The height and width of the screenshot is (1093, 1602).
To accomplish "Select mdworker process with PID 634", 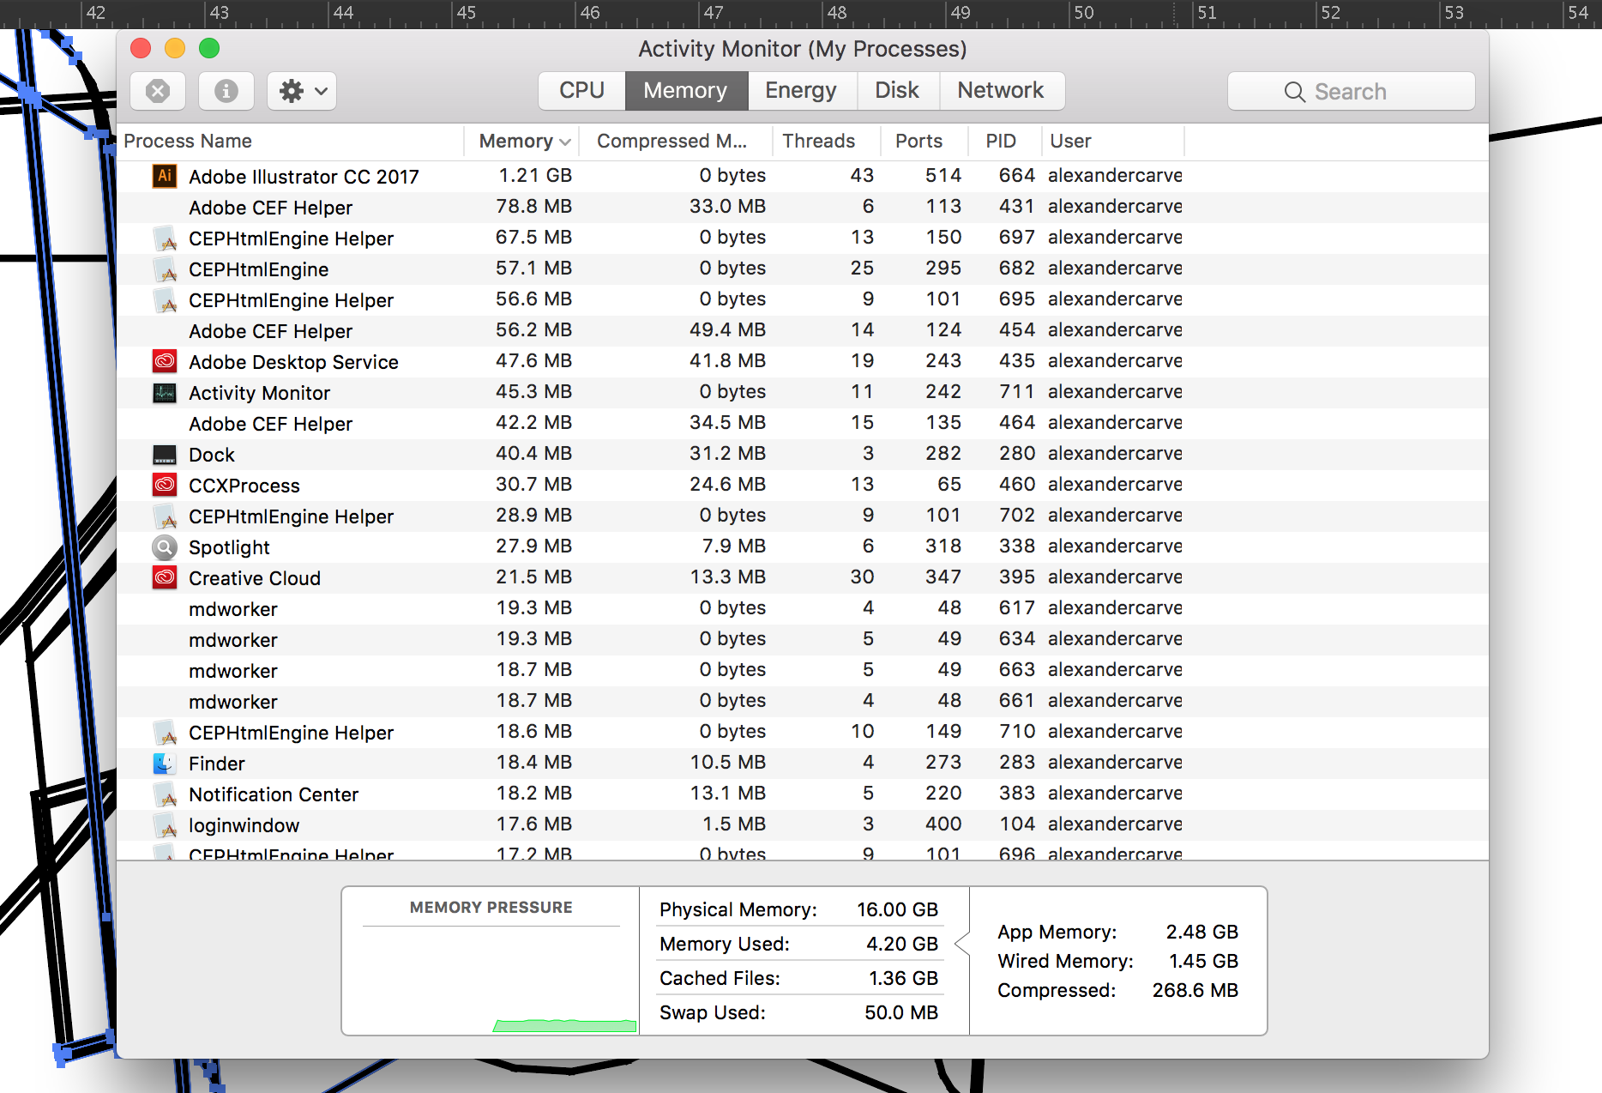I will click(803, 639).
